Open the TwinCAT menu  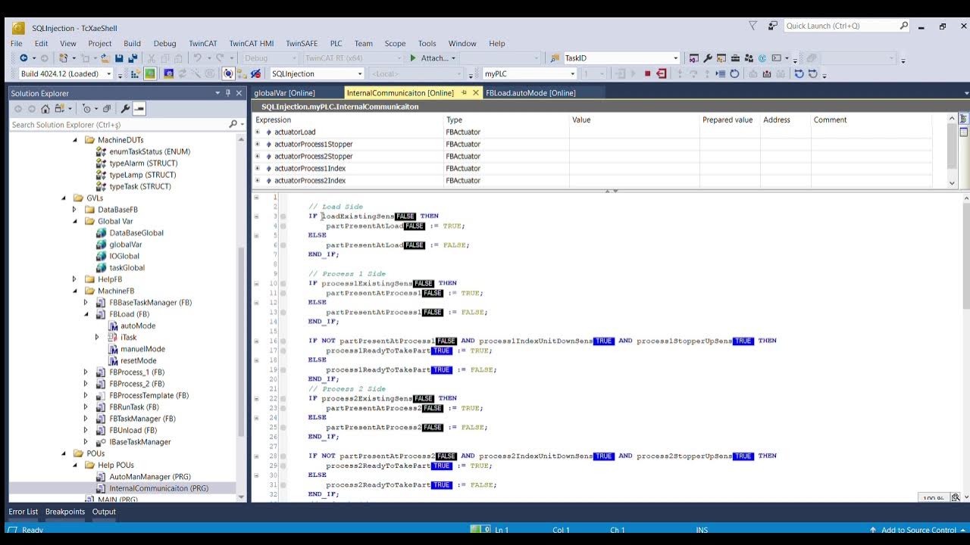pos(203,43)
